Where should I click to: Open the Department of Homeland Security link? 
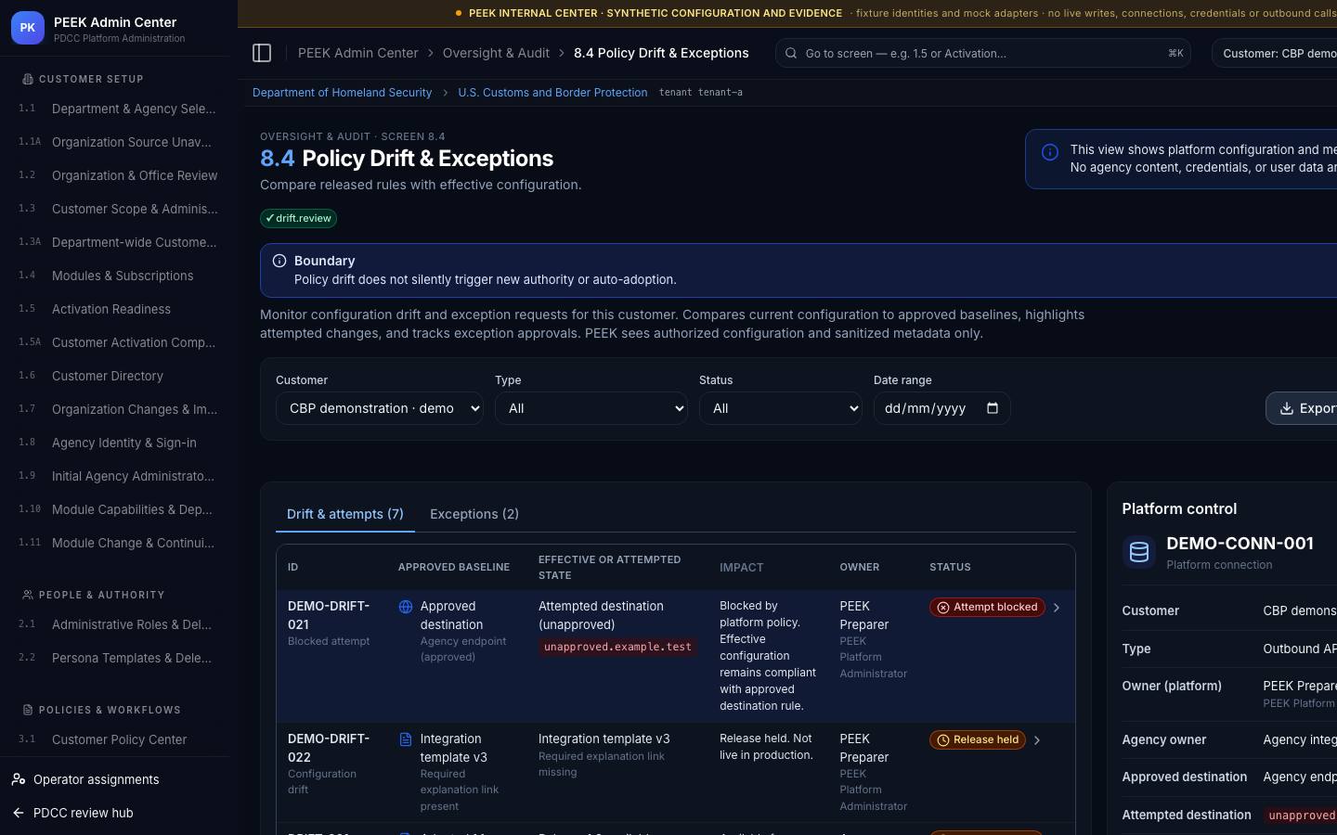coord(342,93)
